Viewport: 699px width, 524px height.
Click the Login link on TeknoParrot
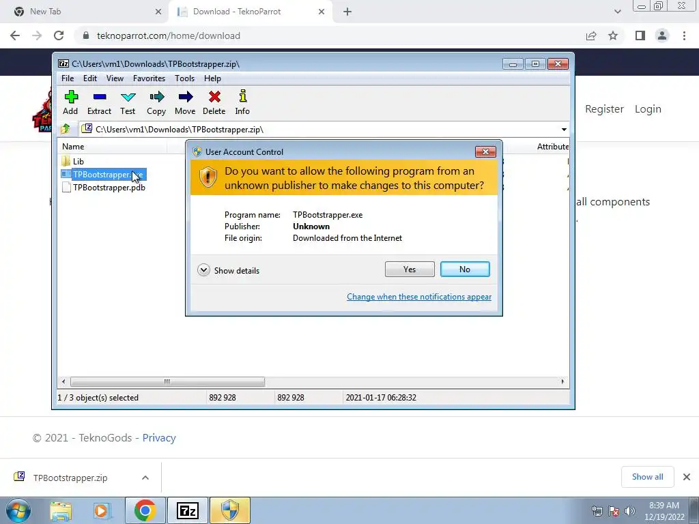tap(648, 109)
